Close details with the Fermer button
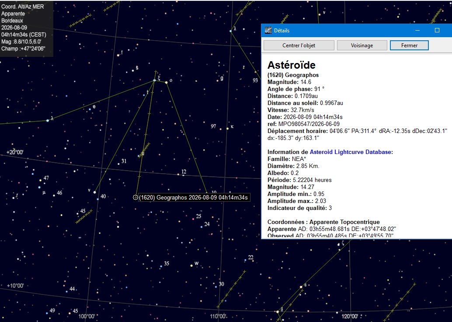Screen dimensions: 452x322 click(x=409, y=45)
